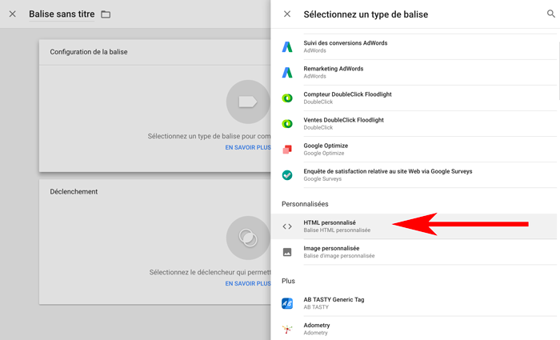560x340 pixels.
Task: Open EN SAVOIR PLUS link under tag configuration
Action: tap(247, 148)
